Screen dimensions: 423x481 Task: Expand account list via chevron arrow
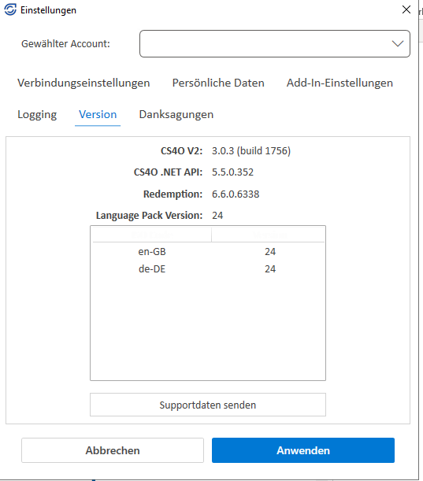pos(398,43)
